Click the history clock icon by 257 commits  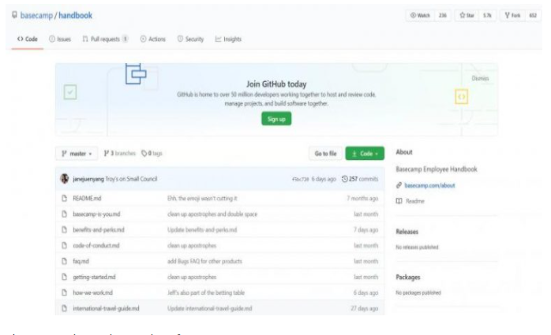coord(345,179)
